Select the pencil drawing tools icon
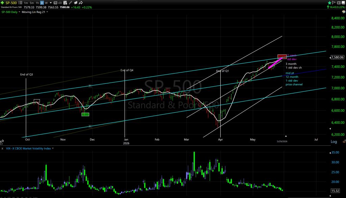The width and height of the screenshot is (346, 198). point(70,3)
